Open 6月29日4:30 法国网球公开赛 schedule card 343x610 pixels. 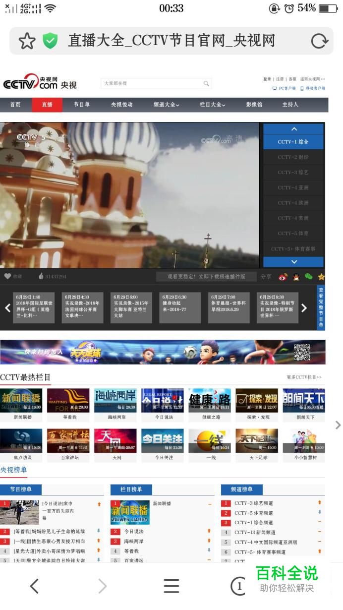(x=82, y=307)
